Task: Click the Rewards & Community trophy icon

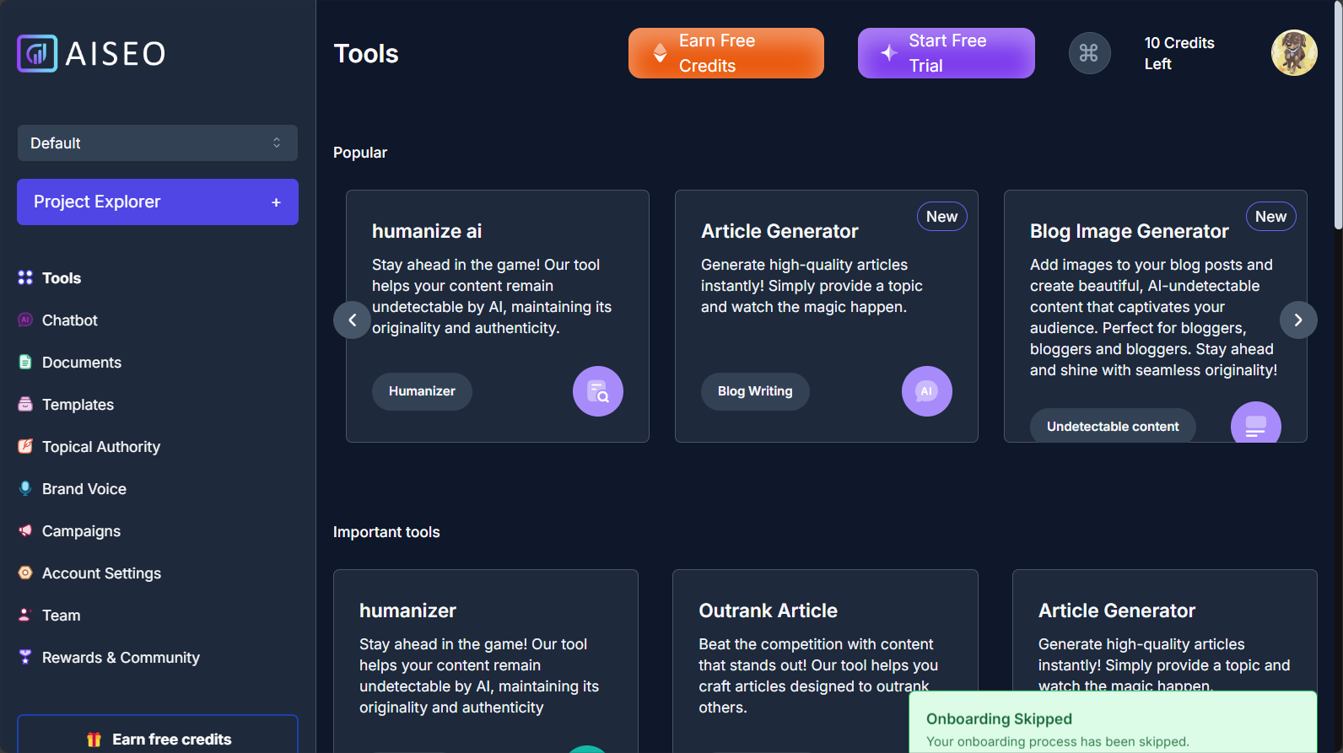Action: pyautogui.click(x=25, y=657)
